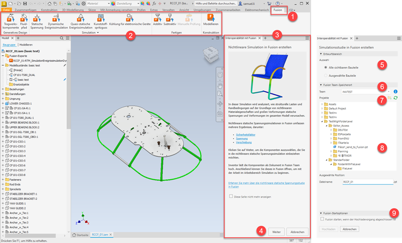Viewport: 402px width, 243px height.
Task: Open Kühlung für elektronische Geräte simulation
Action: pyautogui.click(x=130, y=20)
